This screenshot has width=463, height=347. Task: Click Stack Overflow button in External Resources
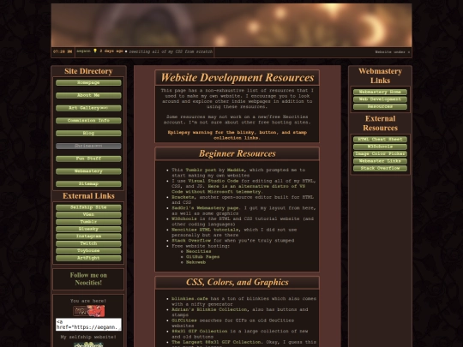coord(380,168)
